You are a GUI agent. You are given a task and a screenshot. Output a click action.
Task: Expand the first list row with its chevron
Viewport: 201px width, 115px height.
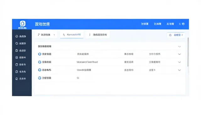tap(179, 54)
